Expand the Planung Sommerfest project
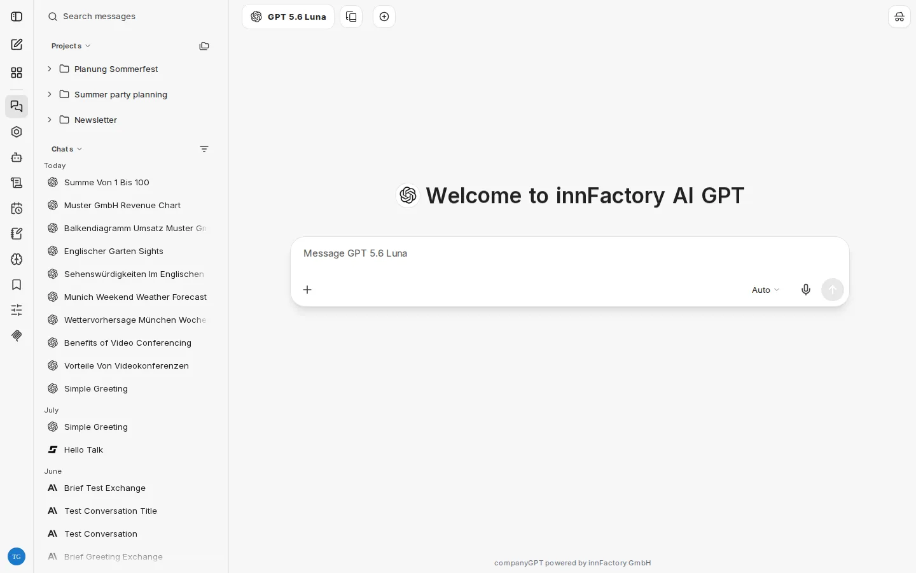 pos(50,69)
